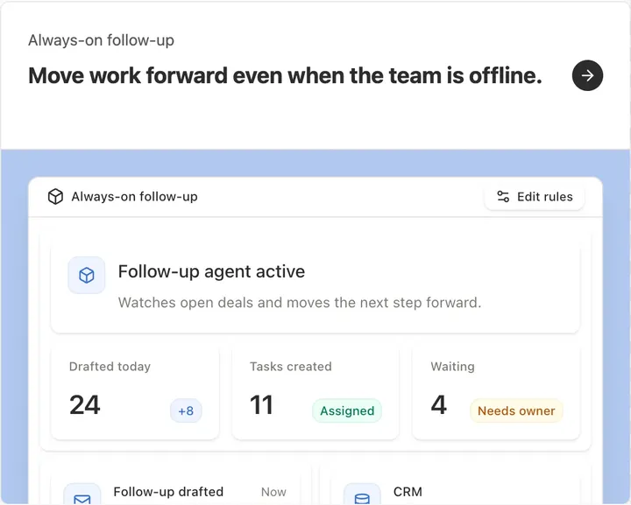The height and width of the screenshot is (505, 631).
Task: Click the +8 badge
Action: (186, 410)
